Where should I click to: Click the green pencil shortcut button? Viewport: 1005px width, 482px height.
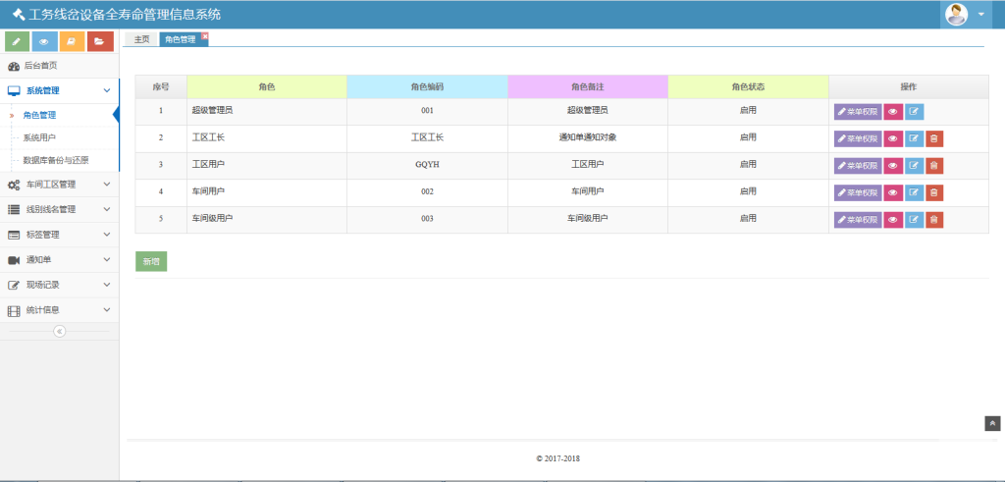click(17, 41)
